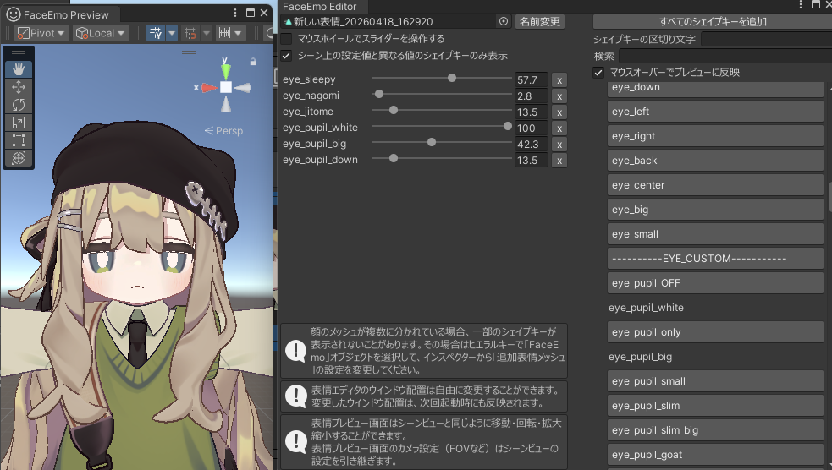This screenshot has height=470, width=832.
Task: Select the Scale tool
Action: click(19, 123)
